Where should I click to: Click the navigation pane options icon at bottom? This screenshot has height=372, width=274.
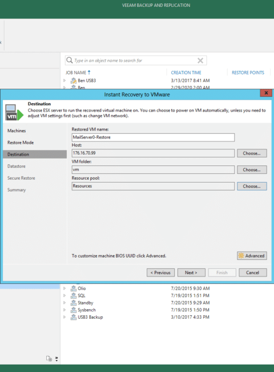tap(49, 358)
